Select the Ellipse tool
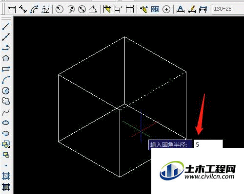 click(x=6, y=123)
